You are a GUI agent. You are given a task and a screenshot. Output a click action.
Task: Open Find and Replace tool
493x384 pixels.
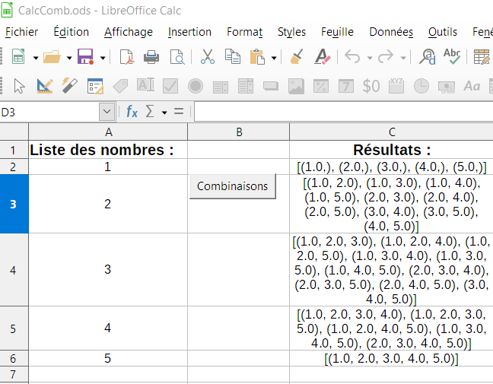click(428, 57)
